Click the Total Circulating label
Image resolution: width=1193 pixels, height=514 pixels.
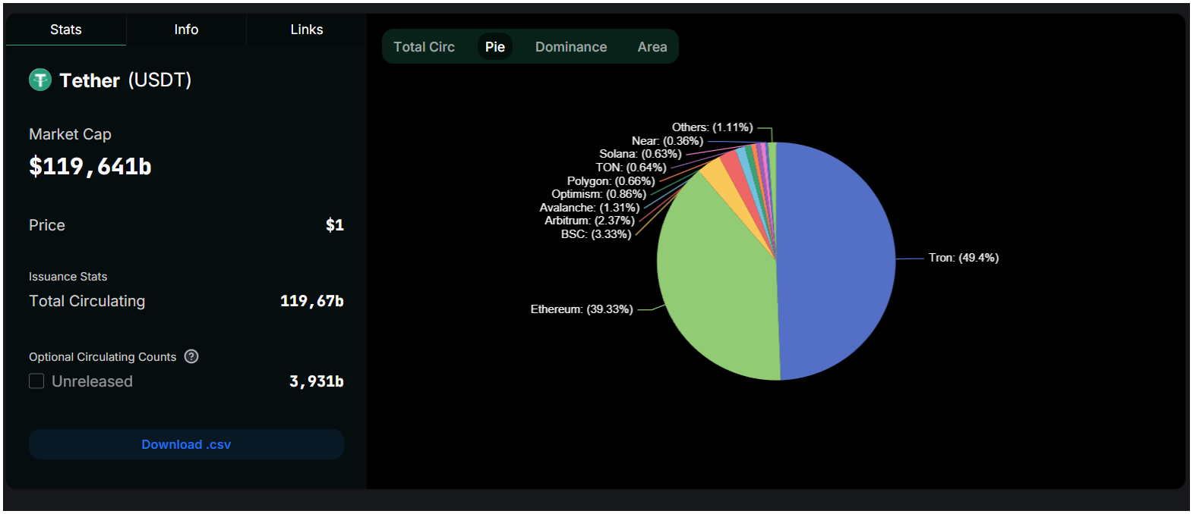pyautogui.click(x=87, y=301)
